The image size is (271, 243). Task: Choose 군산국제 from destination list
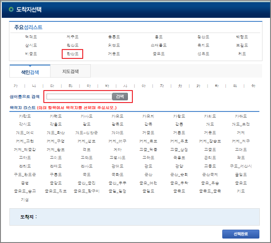(x=210, y=175)
